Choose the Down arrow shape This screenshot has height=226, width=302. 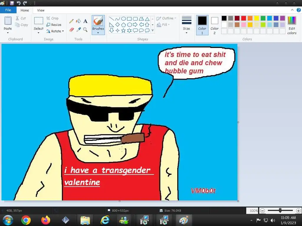111,30
